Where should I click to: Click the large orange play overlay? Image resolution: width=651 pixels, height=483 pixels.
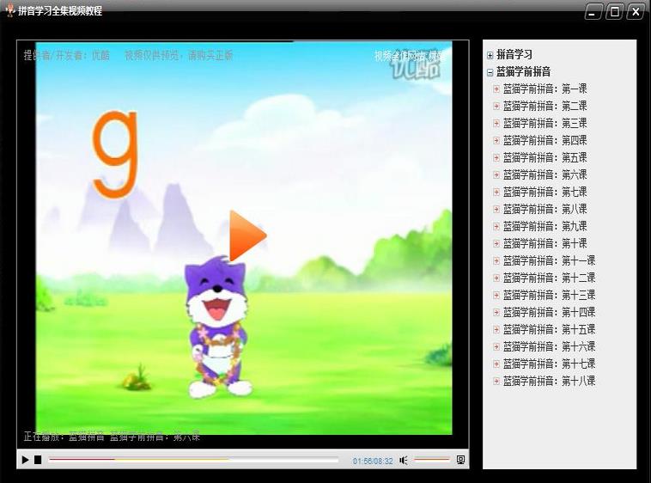[246, 235]
